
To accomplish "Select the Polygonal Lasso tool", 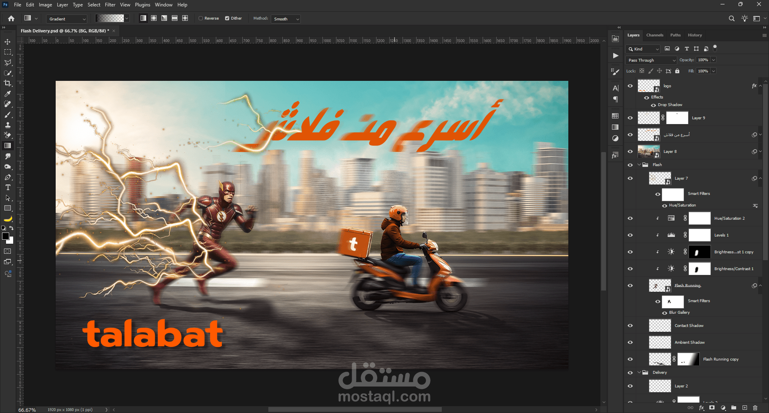I will tap(8, 62).
